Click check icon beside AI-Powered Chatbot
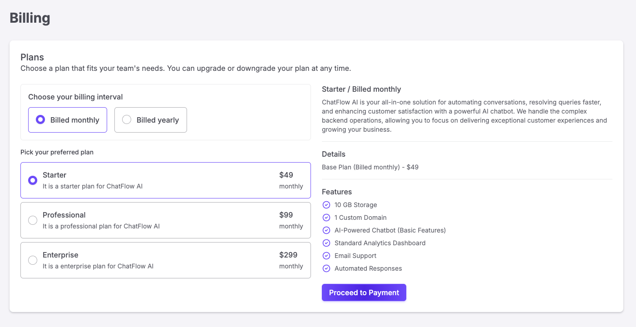Image resolution: width=636 pixels, height=327 pixels. (x=326, y=230)
